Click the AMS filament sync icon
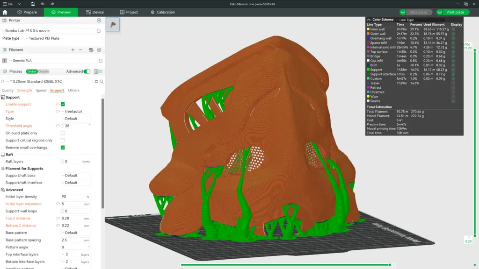This screenshot has height=269, width=479. (x=91, y=50)
